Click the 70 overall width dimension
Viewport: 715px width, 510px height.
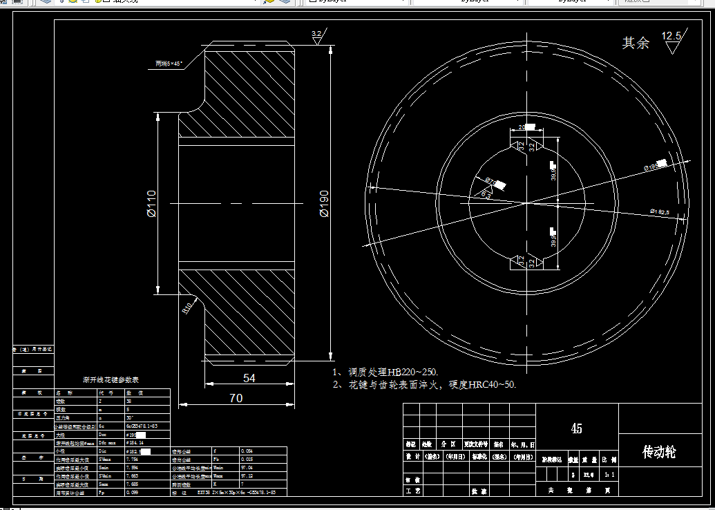[236, 398]
